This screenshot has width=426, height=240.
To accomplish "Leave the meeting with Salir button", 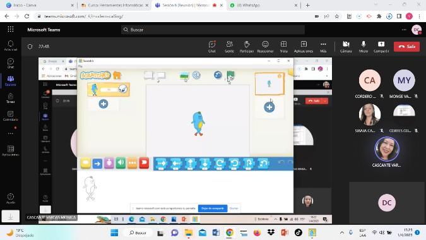I will (x=406, y=47).
